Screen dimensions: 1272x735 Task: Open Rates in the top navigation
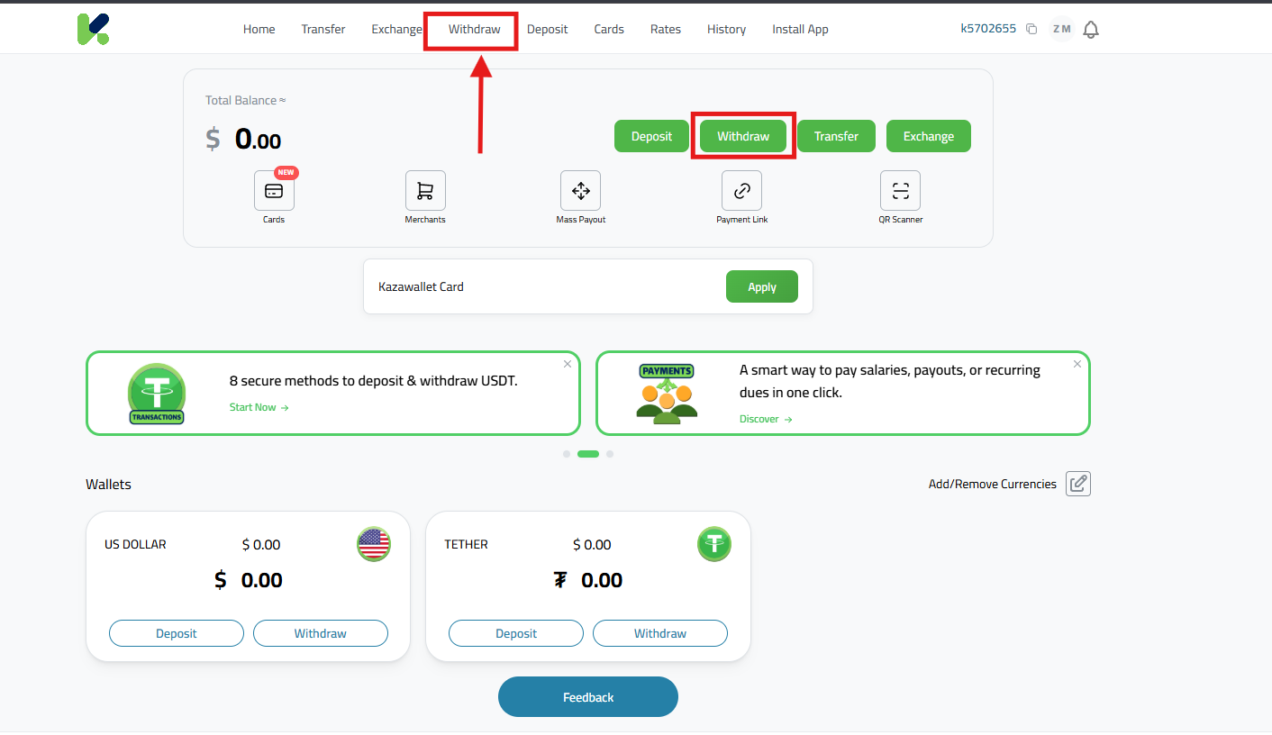click(x=666, y=30)
